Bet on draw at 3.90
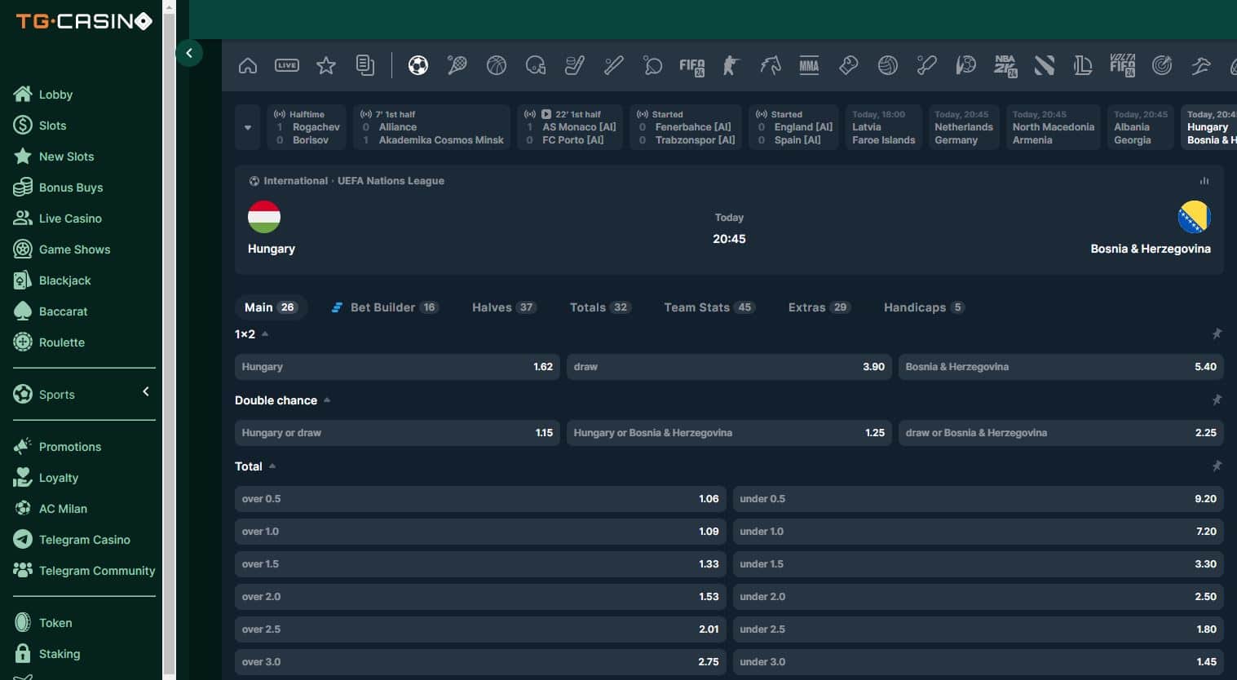Image resolution: width=1237 pixels, height=680 pixels. [x=729, y=367]
